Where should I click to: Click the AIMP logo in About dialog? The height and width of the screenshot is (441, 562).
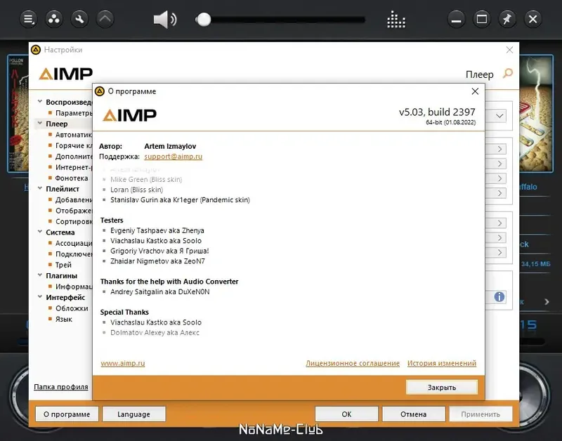click(130, 113)
